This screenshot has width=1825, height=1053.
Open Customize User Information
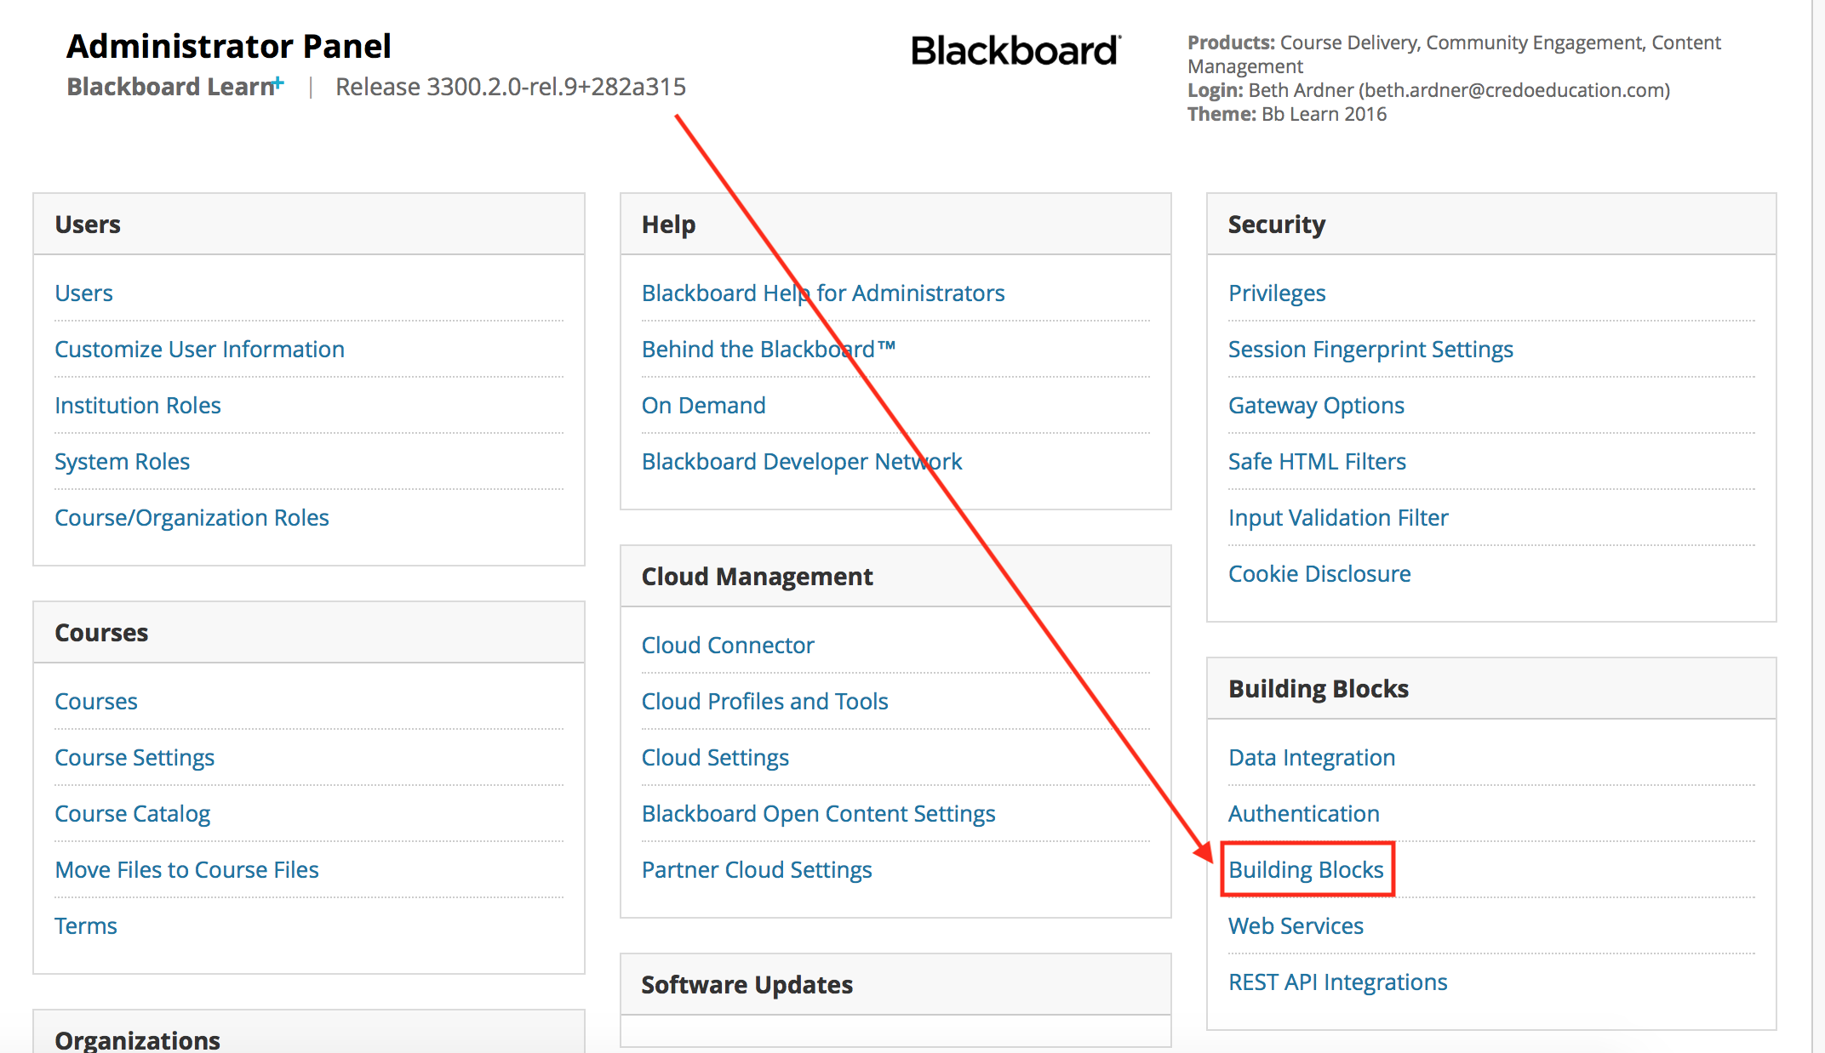point(199,349)
